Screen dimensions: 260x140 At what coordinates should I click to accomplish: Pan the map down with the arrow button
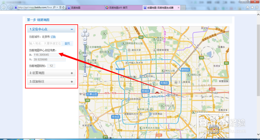(x=85, y=38)
